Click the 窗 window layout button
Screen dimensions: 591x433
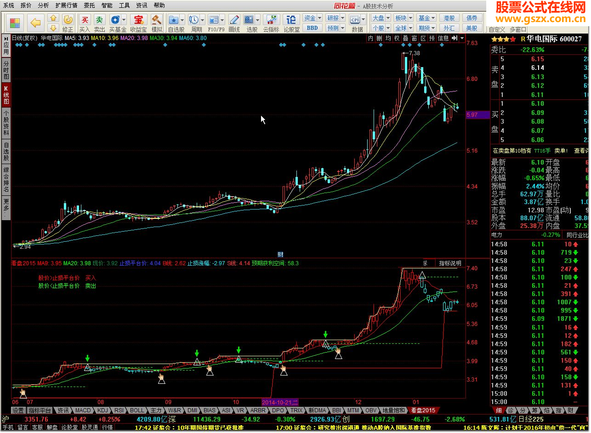coord(414,39)
